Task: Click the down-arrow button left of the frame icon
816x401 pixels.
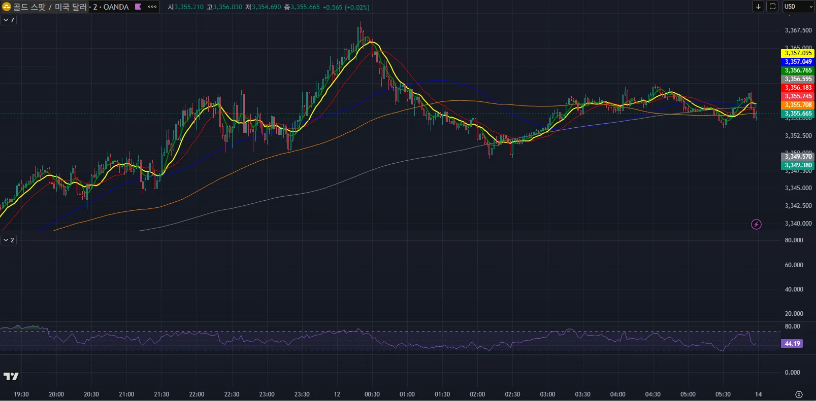Action: (758, 7)
